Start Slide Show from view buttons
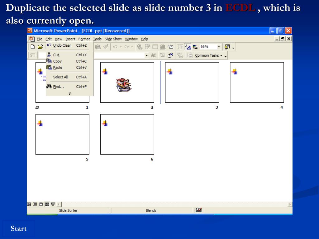Viewport: 319px width, 239px height. click(53, 204)
